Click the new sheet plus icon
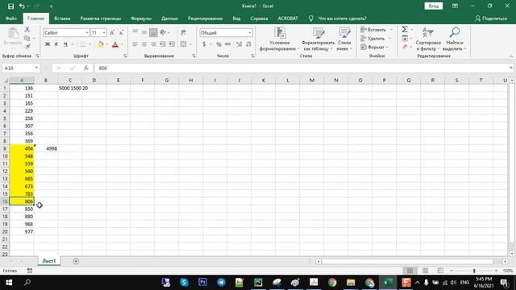The width and height of the screenshot is (516, 290). pyautogui.click(x=76, y=261)
